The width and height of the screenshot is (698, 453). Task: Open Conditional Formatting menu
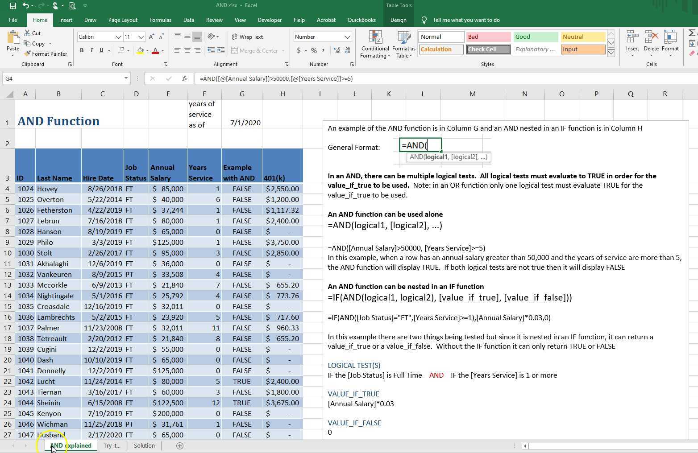click(x=375, y=45)
